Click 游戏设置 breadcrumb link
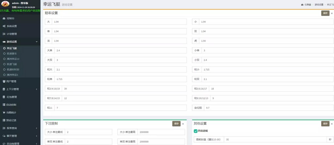The width and height of the screenshot is (334, 145). pos(319,5)
